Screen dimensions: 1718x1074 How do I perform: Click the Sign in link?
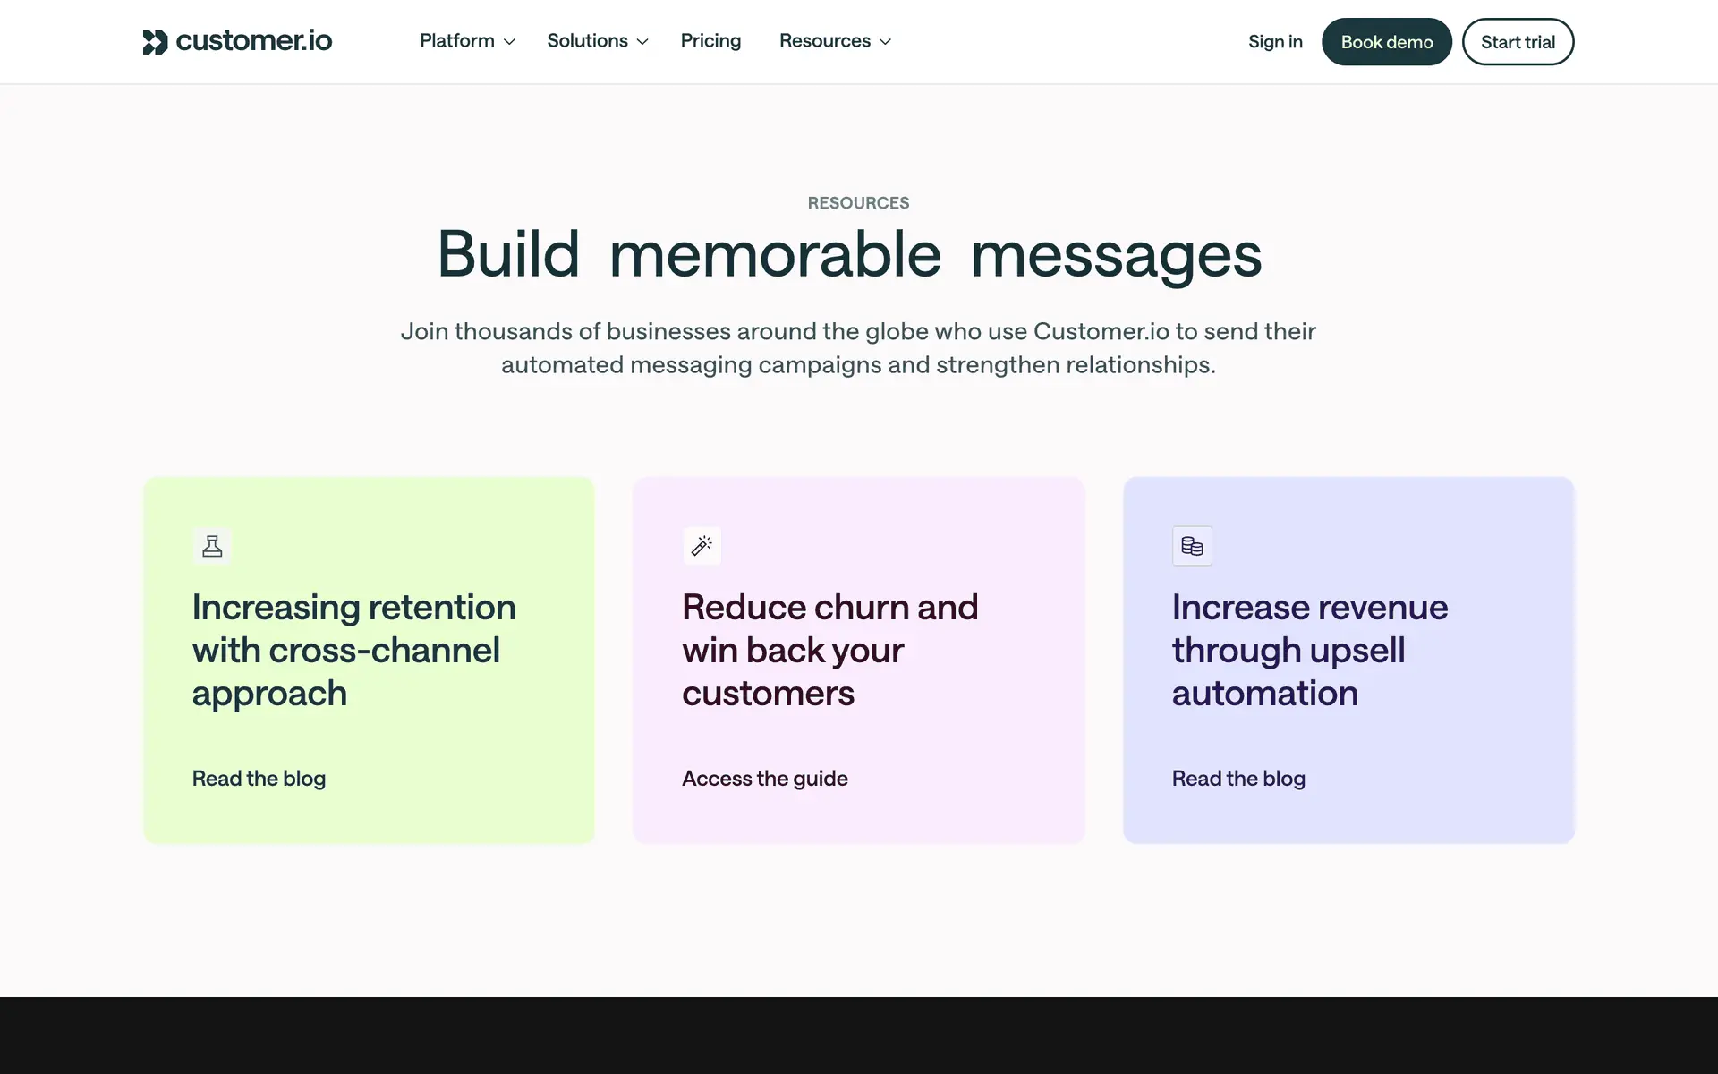(1275, 42)
